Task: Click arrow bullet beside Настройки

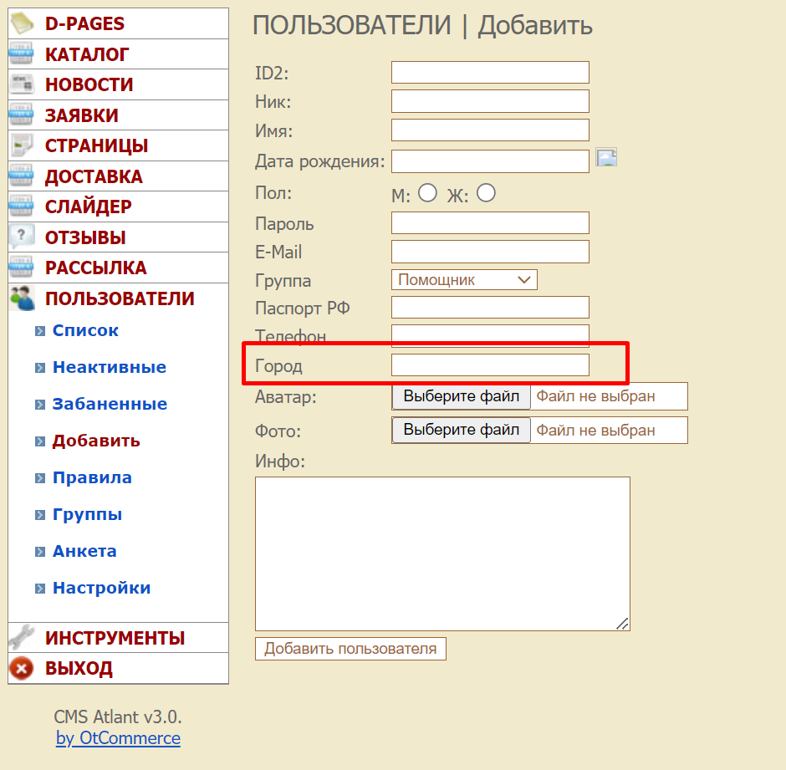Action: coord(40,589)
